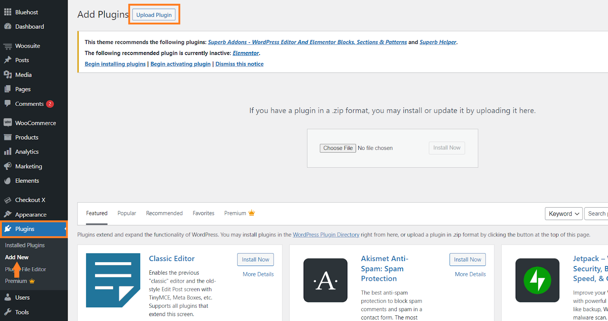This screenshot has height=321, width=608.
Task: Click the Search plugins input field
Action: pos(596,214)
